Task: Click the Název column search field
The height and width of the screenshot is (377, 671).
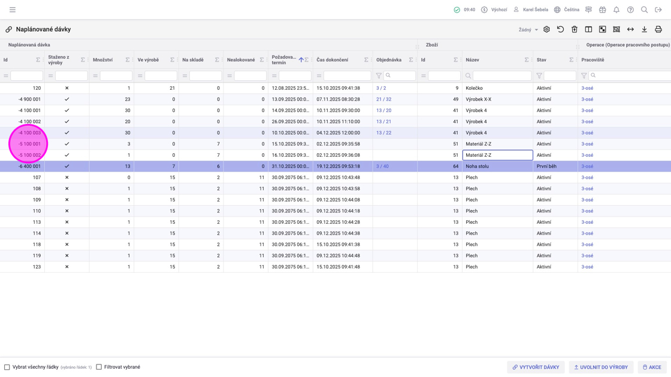Action: [501, 76]
